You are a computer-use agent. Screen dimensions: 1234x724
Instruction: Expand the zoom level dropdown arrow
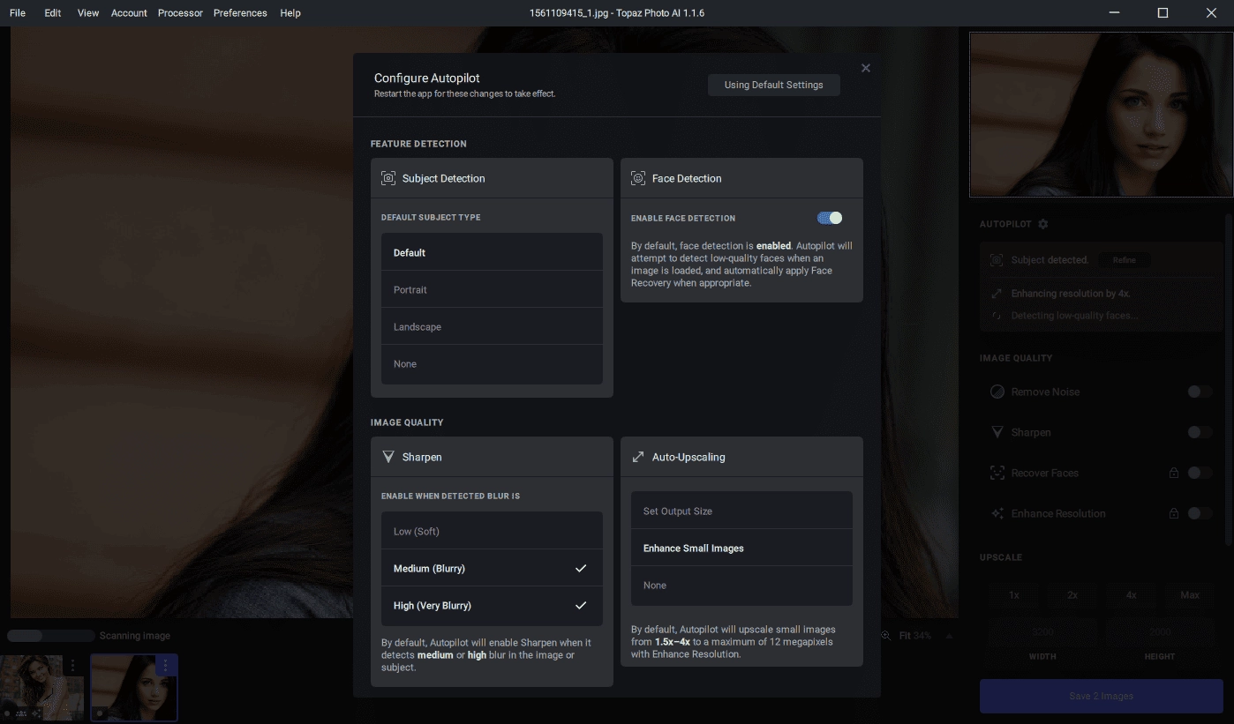pyautogui.click(x=950, y=636)
